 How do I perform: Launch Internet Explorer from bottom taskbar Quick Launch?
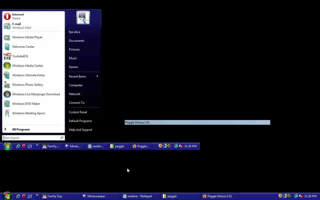pos(18,196)
